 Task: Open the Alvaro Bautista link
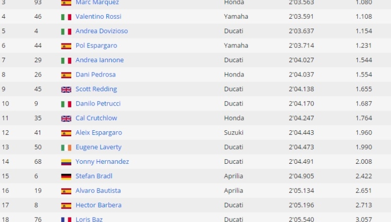point(98,191)
